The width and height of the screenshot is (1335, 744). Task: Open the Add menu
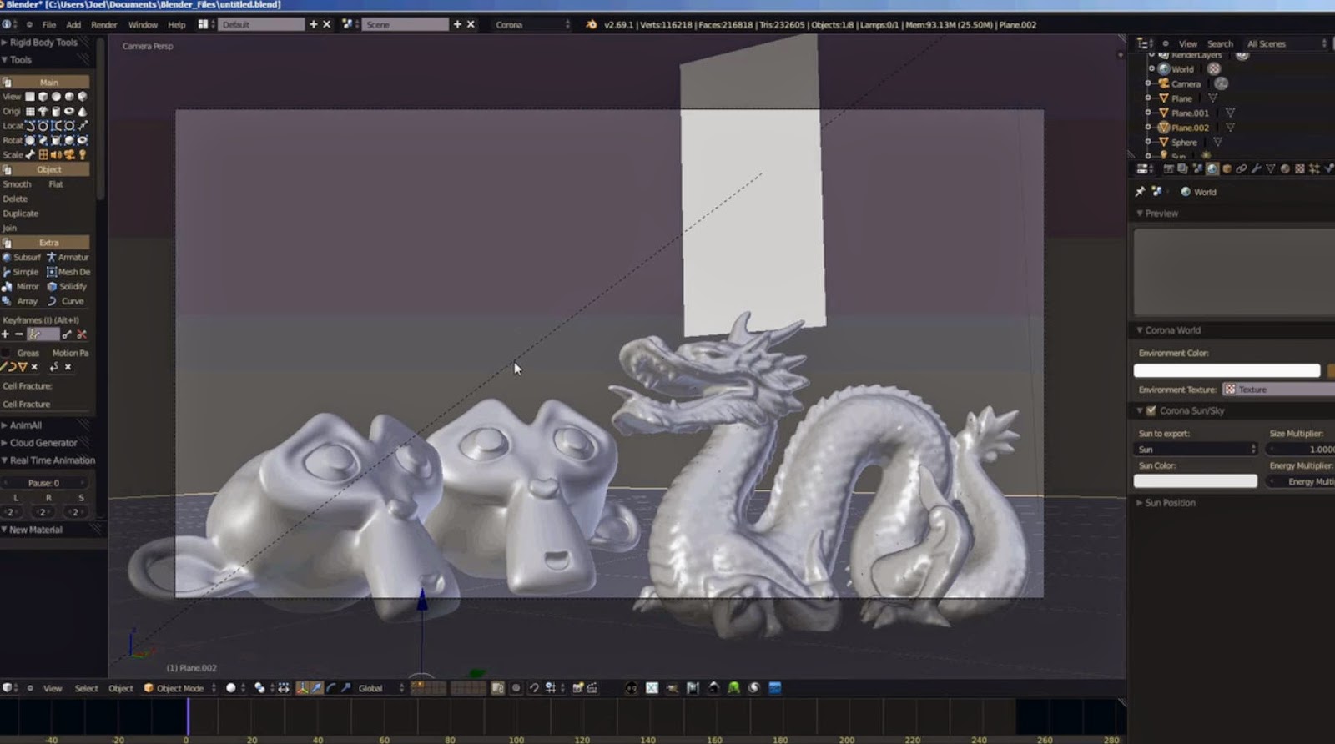73,25
